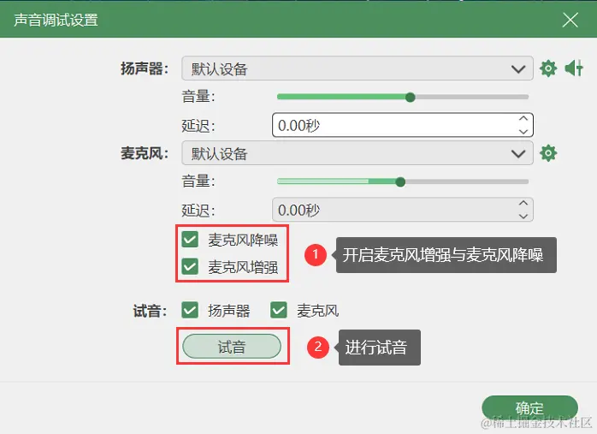
Task: Uncheck 扬声器 in the 试音 row
Action: click(190, 310)
